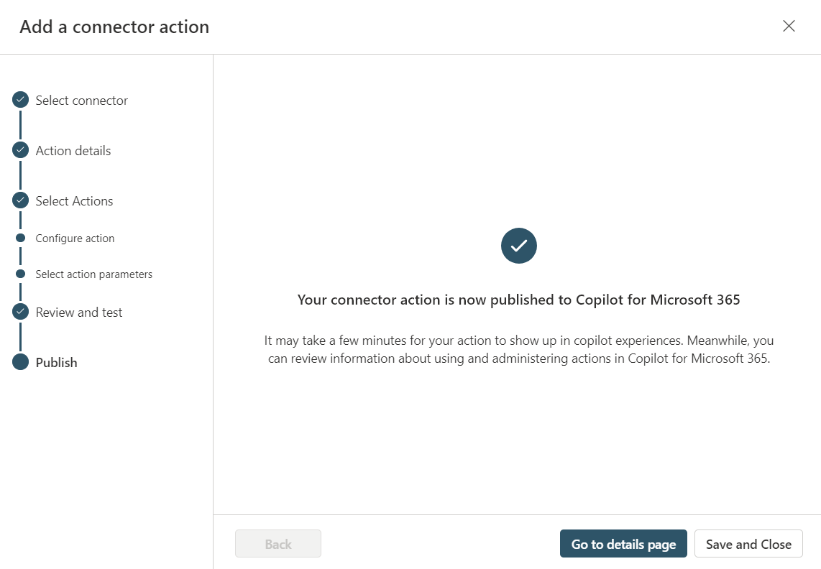The height and width of the screenshot is (569, 821).
Task: Click the Configure action step dot
Action: (x=20, y=238)
